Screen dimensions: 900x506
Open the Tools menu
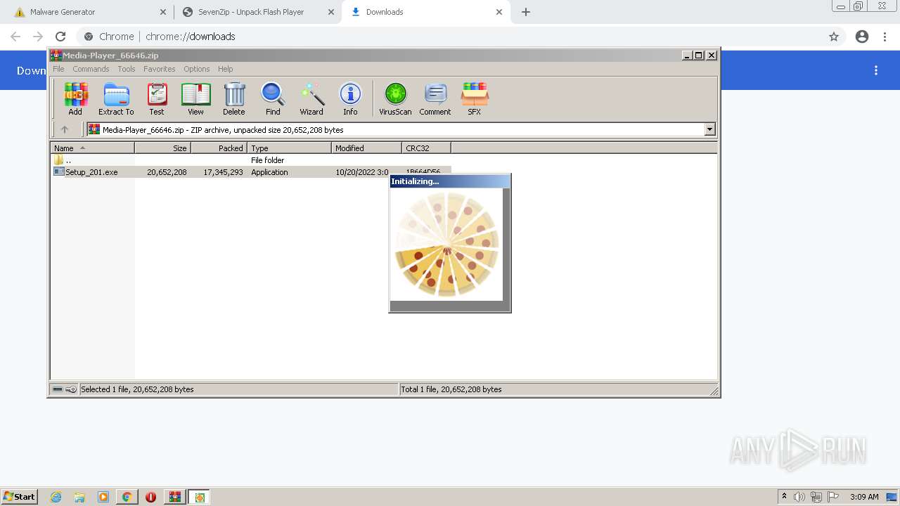(127, 69)
